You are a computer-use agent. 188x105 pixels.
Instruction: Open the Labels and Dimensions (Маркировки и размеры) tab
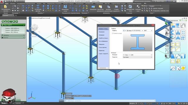tap(54, 4)
